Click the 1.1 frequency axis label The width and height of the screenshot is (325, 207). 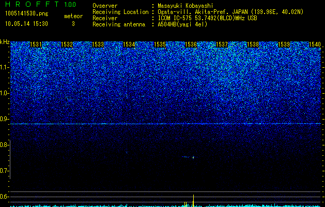coord(4,67)
